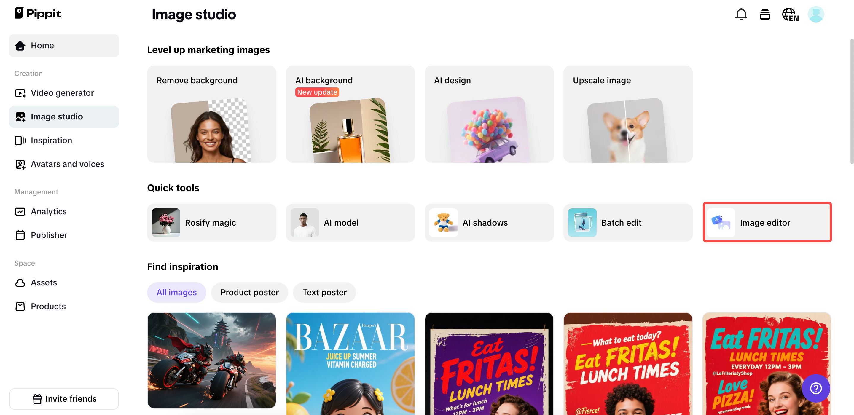This screenshot has width=854, height=415.
Task: Click the page vertical scrollbar
Action: coord(851,101)
